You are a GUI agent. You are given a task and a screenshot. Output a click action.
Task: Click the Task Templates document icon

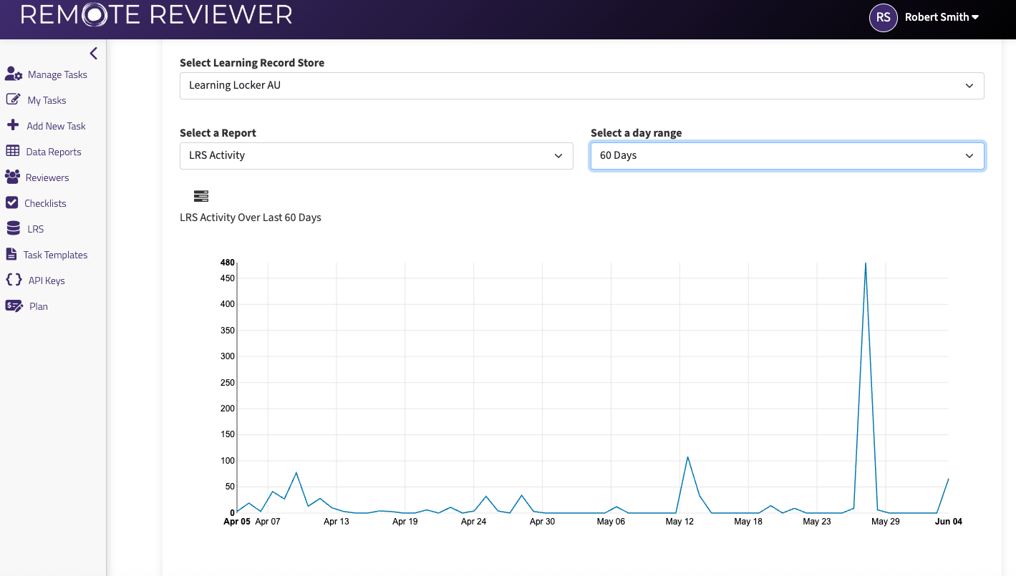(x=14, y=254)
